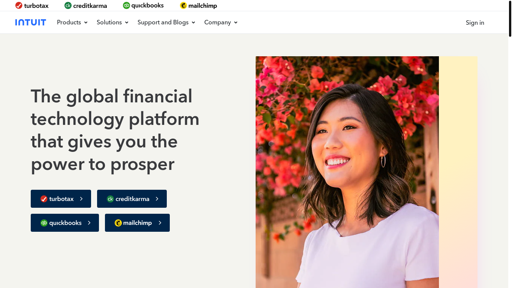Expand the Products navigation menu

tap(72, 22)
